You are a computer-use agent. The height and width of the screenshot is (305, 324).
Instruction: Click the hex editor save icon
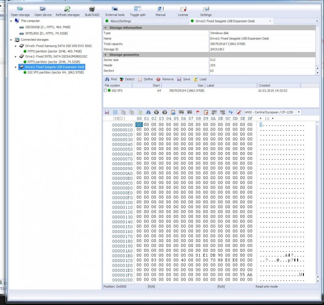point(107,112)
